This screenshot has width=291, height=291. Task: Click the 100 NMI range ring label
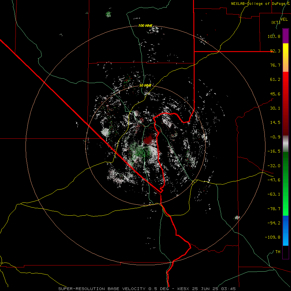click(x=145, y=26)
